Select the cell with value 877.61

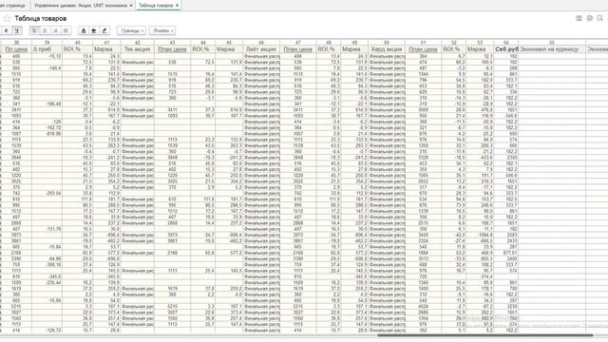coord(506,253)
